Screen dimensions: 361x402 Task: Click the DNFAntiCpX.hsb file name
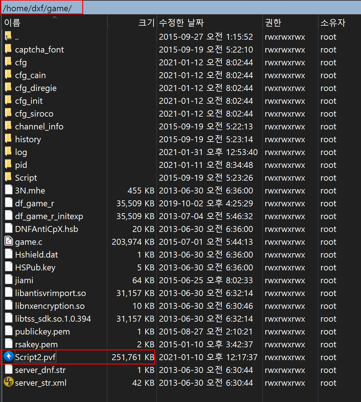47,229
